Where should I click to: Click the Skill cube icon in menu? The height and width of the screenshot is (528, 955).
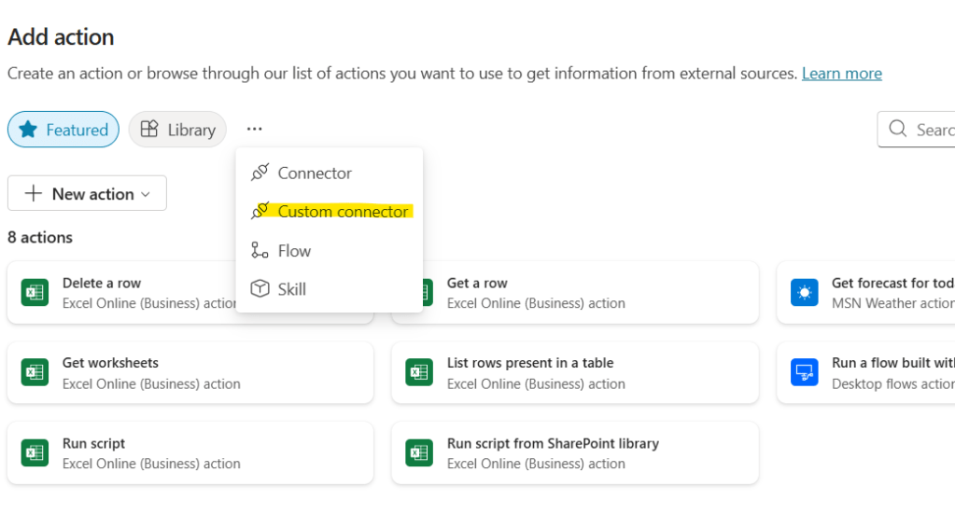click(x=260, y=289)
